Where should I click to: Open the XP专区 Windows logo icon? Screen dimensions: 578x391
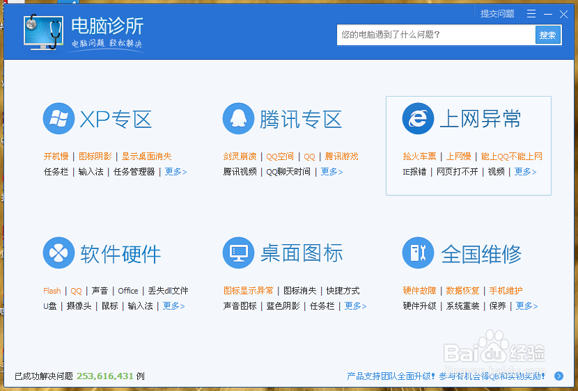[58, 118]
